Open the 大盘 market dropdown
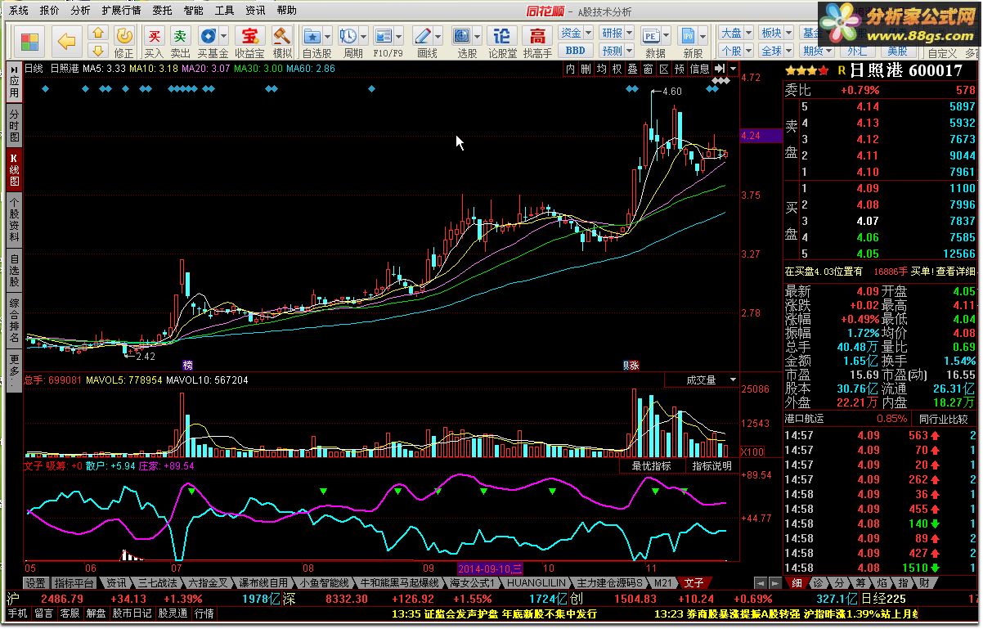Image resolution: width=983 pixels, height=629 pixels. pyautogui.click(x=735, y=34)
